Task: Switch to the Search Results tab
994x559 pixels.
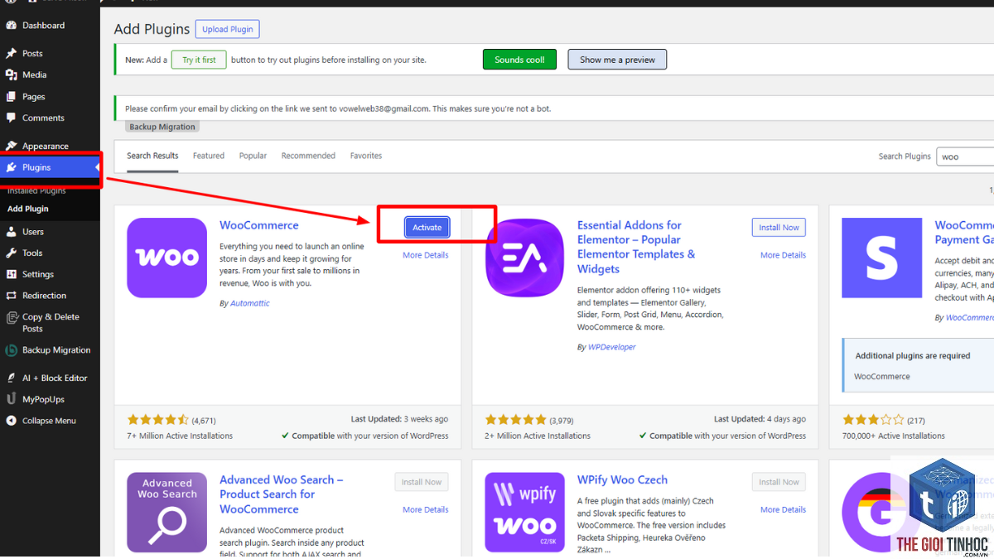Action: [152, 156]
